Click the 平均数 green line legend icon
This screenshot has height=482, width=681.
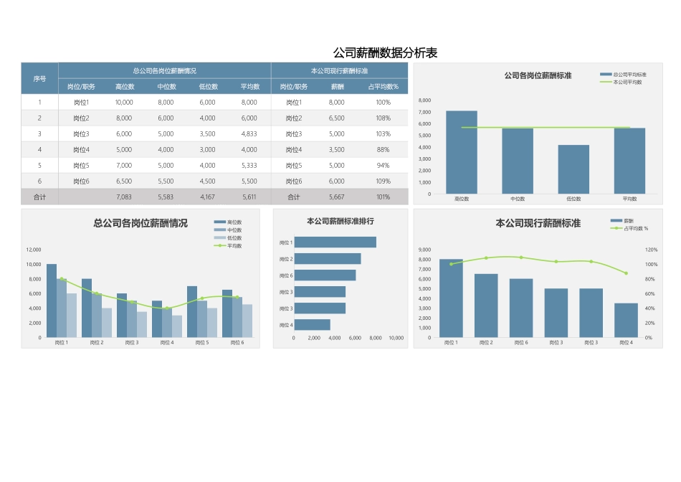click(x=219, y=246)
